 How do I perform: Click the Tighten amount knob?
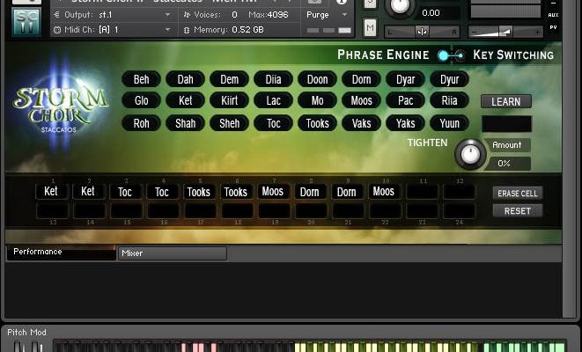click(470, 155)
